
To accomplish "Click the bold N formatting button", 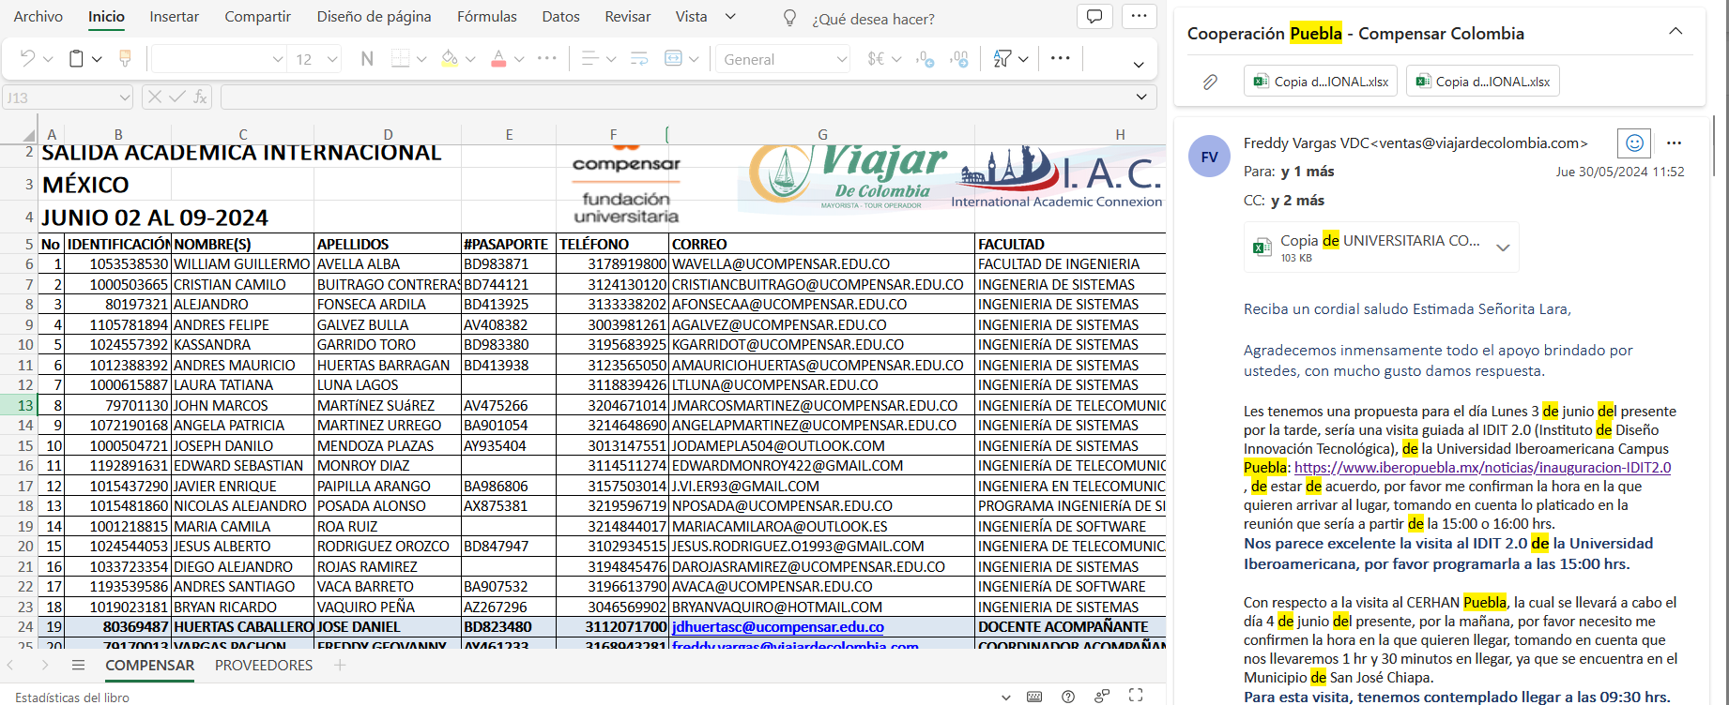I will click(367, 59).
